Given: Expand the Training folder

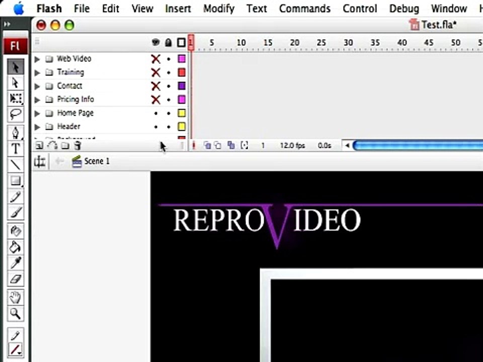Looking at the screenshot, I should 37,72.
